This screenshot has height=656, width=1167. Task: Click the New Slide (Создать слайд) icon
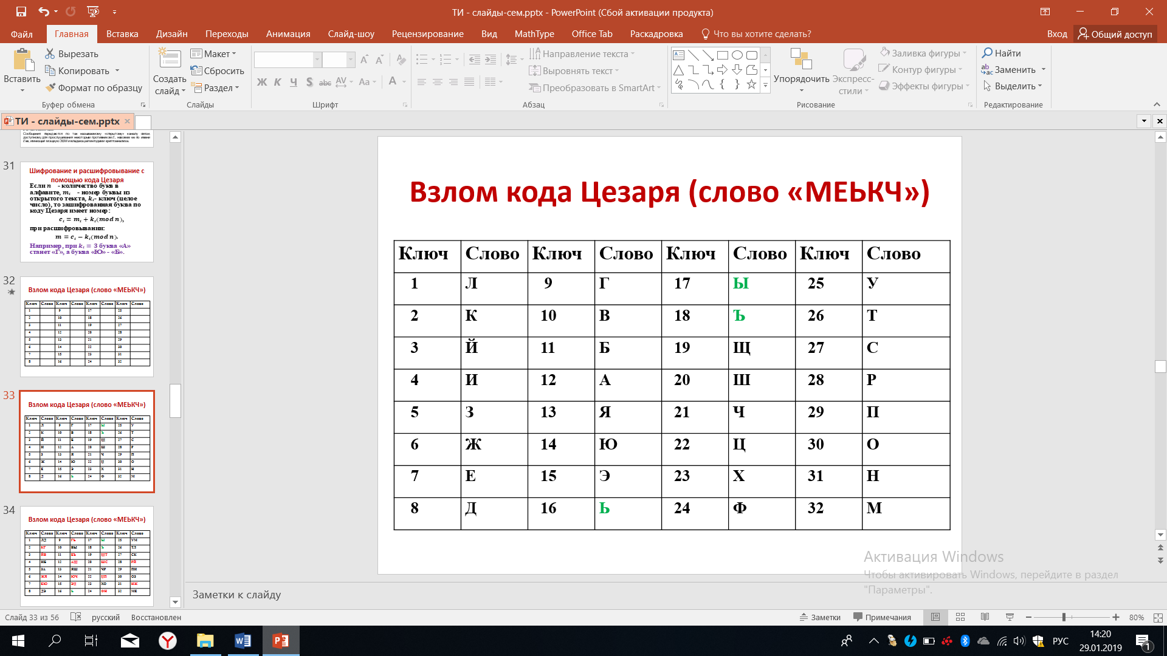pos(170,59)
